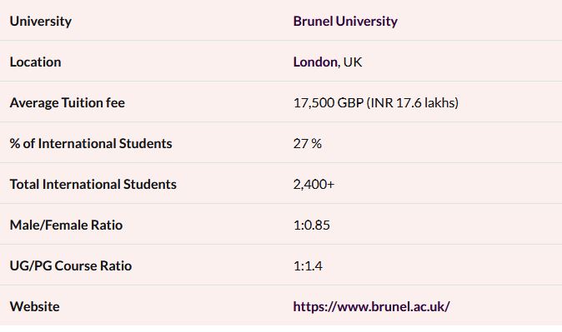Click the word Students in Total International Students
The image size is (562, 332).
[150, 184]
